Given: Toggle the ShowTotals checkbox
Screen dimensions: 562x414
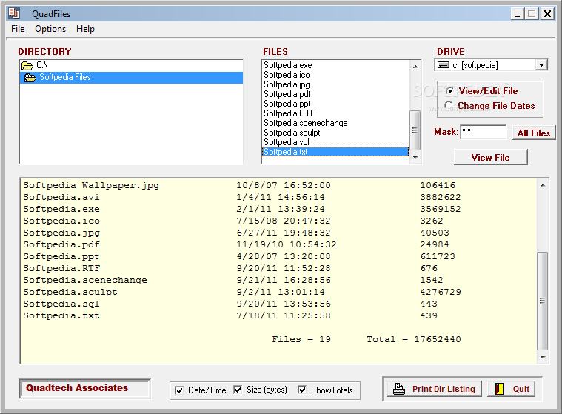Looking at the screenshot, I should point(302,390).
